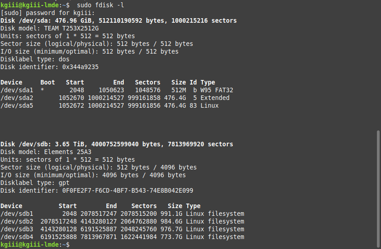Click the "Disk /dev/sda" bold header line
Screen dimensions: 381x249
[x=119, y=20]
